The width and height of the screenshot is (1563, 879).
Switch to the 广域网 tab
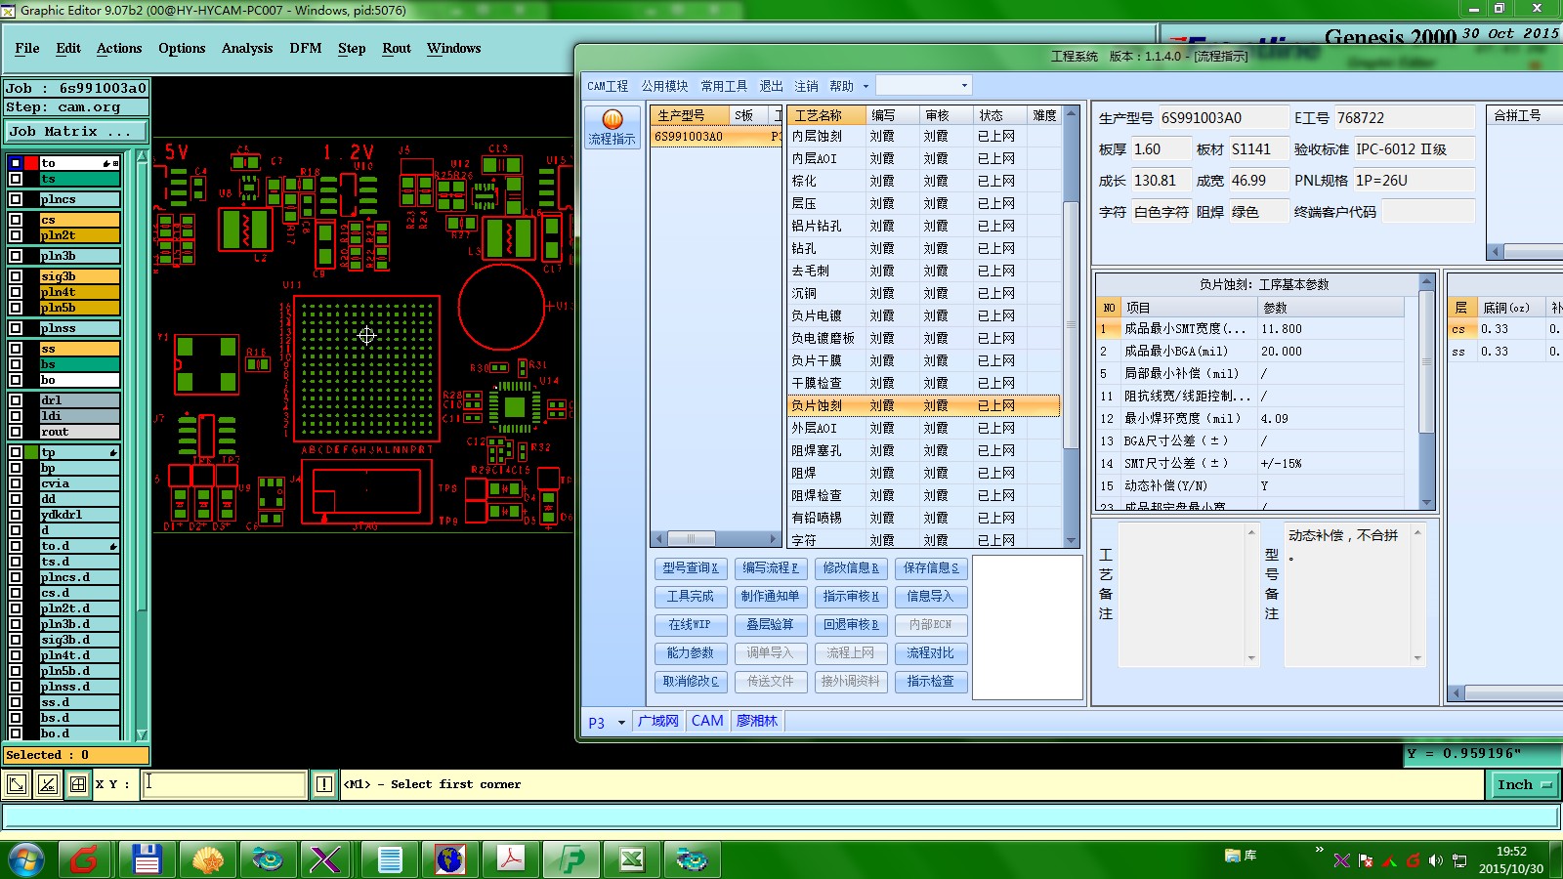coord(657,721)
